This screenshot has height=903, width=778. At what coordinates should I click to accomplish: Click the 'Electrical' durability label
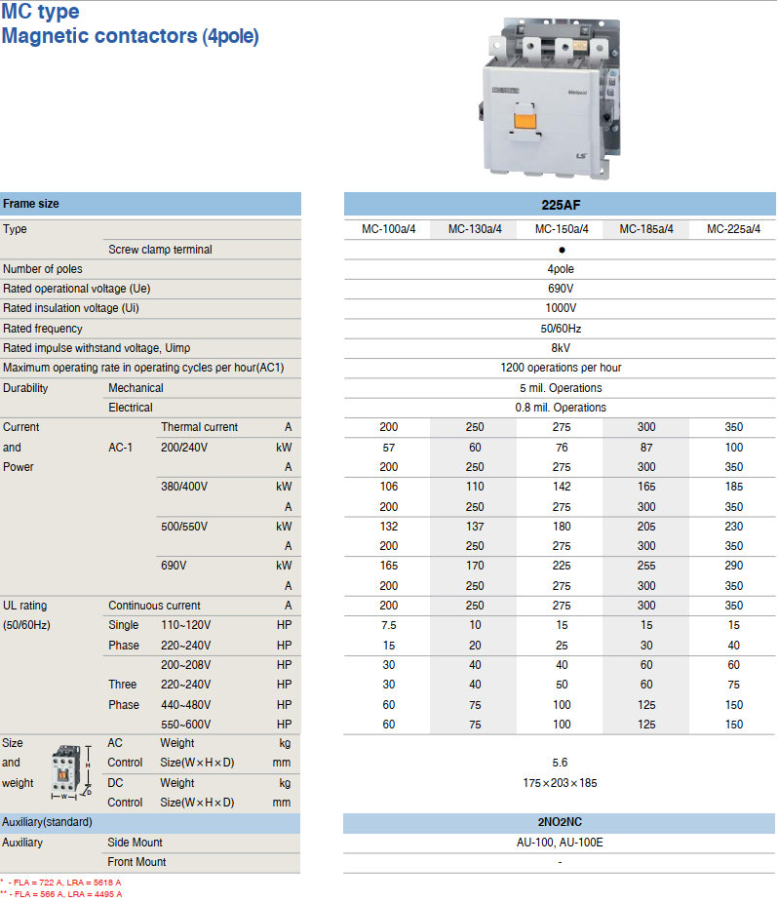click(x=130, y=408)
